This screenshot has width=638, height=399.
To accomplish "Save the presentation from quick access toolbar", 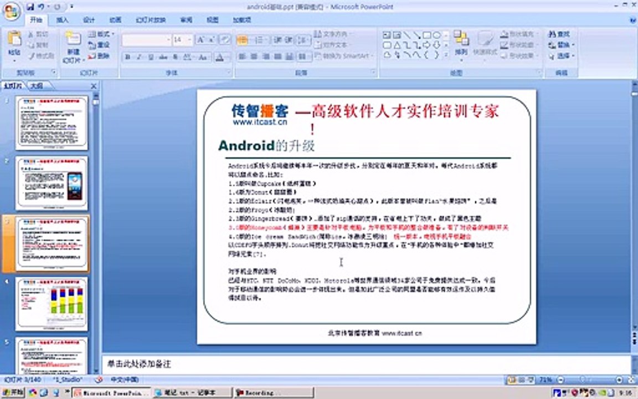I will pos(30,7).
